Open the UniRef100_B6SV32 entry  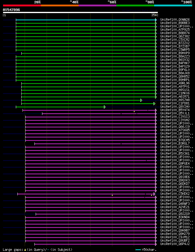coord(175,60)
